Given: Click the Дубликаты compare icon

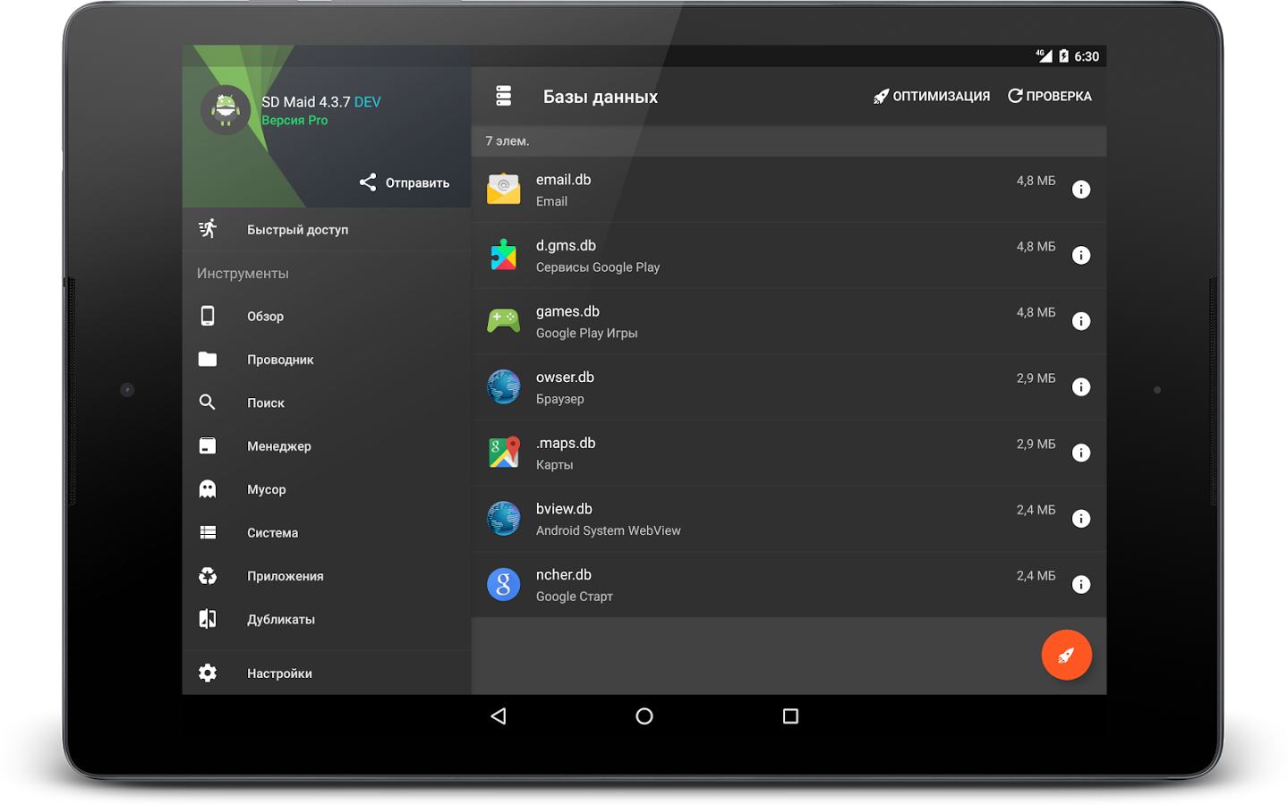Looking at the screenshot, I should pos(208,619).
